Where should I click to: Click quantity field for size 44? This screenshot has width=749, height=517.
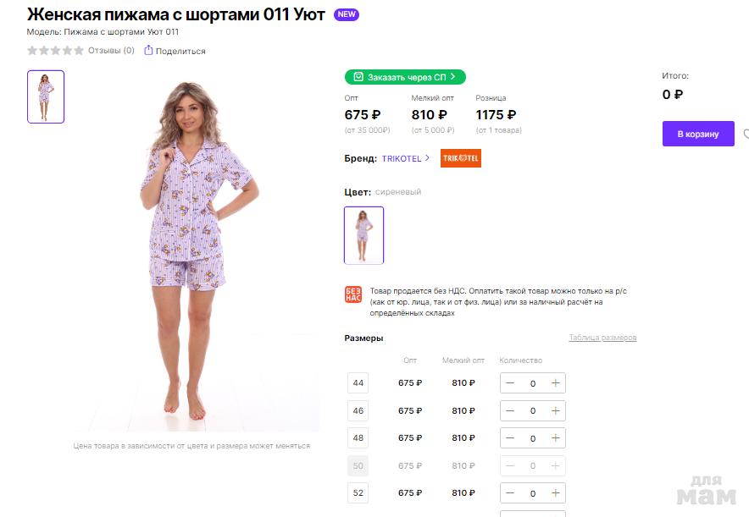tap(533, 383)
